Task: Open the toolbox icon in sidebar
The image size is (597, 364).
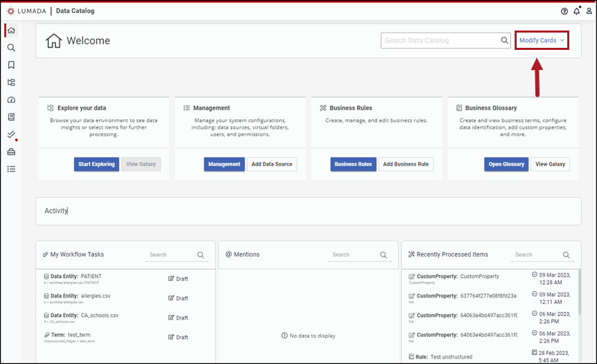Action: (11, 152)
